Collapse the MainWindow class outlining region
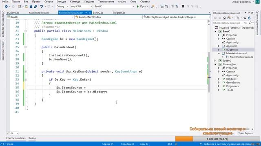 pyautogui.click(x=25, y=31)
